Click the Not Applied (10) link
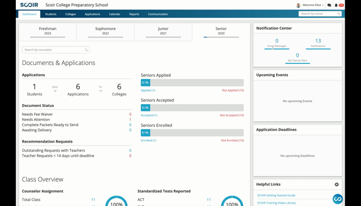 click(x=233, y=91)
